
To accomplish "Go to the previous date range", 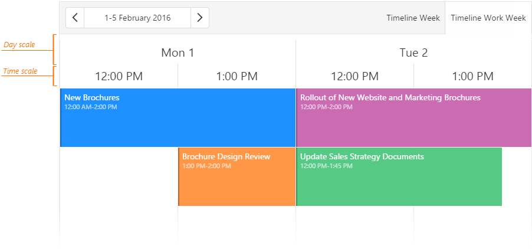I will [75, 18].
